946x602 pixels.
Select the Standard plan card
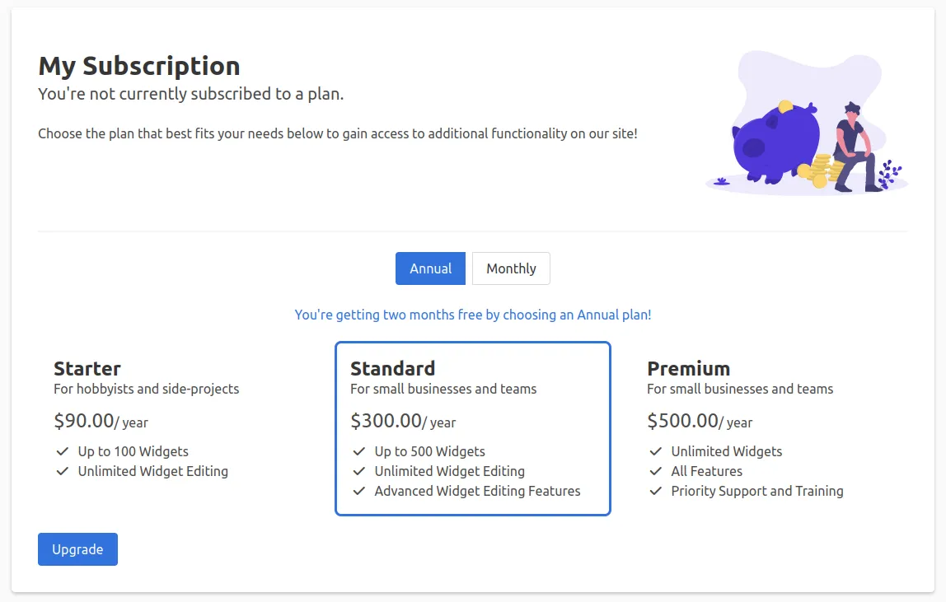tap(472, 428)
